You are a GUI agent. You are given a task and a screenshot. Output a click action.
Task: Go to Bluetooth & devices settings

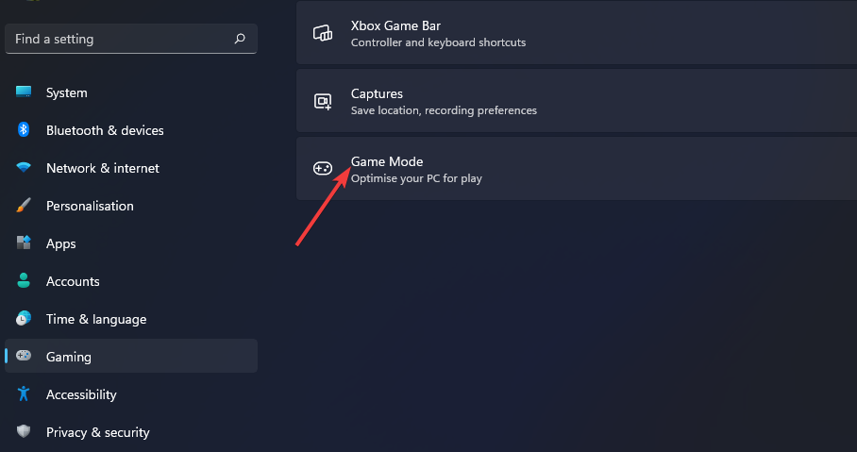tap(104, 130)
